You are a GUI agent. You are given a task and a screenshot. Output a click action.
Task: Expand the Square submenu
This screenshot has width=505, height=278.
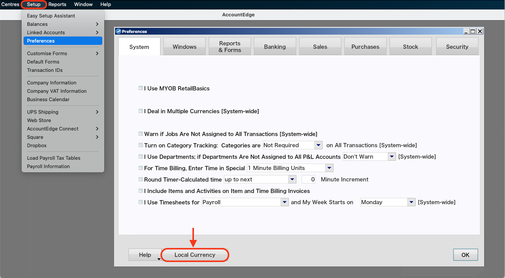pyautogui.click(x=63, y=137)
